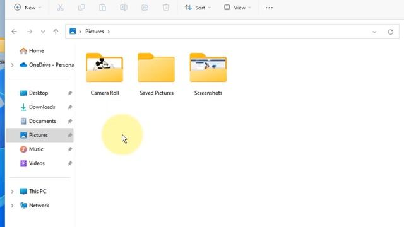Viewport: 404px width, 227px height.
Task: Open the View dropdown
Action: [x=237, y=8]
